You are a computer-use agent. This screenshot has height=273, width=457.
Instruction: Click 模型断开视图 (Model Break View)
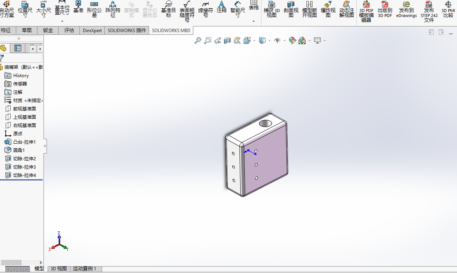pyautogui.click(x=309, y=9)
